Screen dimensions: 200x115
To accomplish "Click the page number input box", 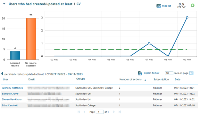I will tap(99, 112).
